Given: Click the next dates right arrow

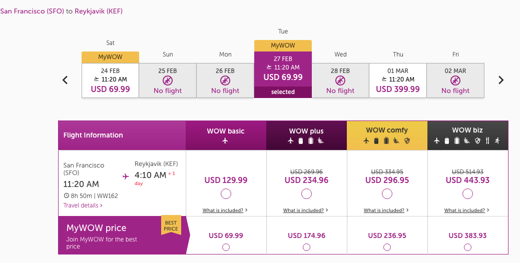Looking at the screenshot, I should click(x=501, y=80).
